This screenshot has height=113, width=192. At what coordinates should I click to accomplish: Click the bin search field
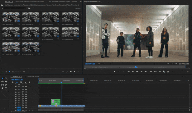click(x=14, y=8)
